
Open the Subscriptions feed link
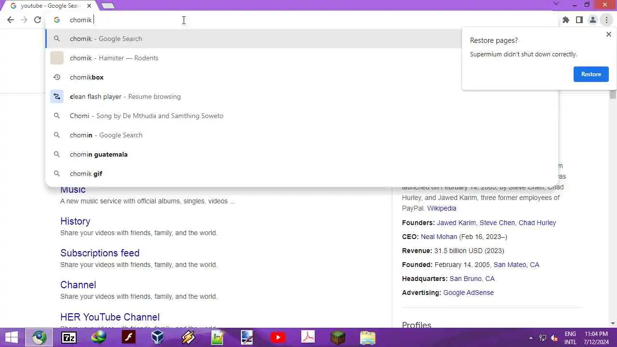tap(100, 253)
